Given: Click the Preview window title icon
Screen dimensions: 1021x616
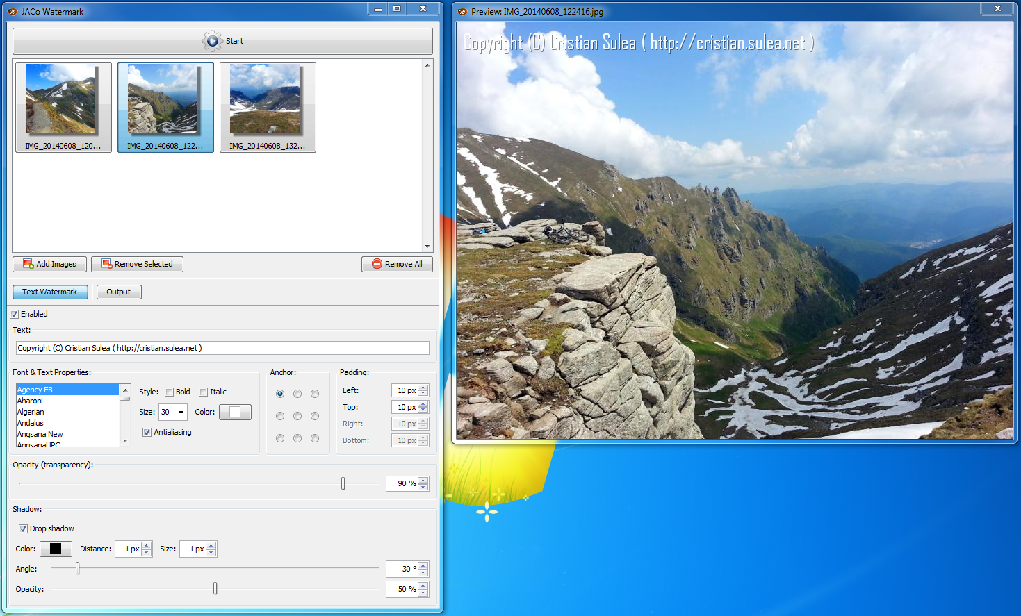Looking at the screenshot, I should [462, 12].
